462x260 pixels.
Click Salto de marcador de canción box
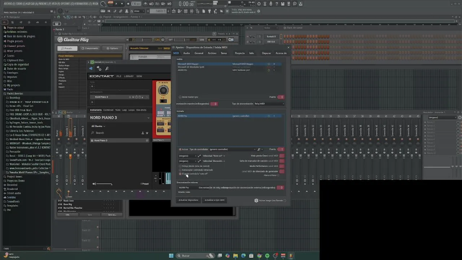282,161
